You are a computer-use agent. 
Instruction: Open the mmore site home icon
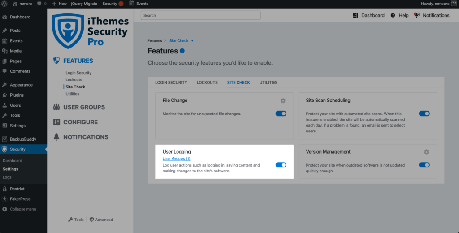point(15,4)
